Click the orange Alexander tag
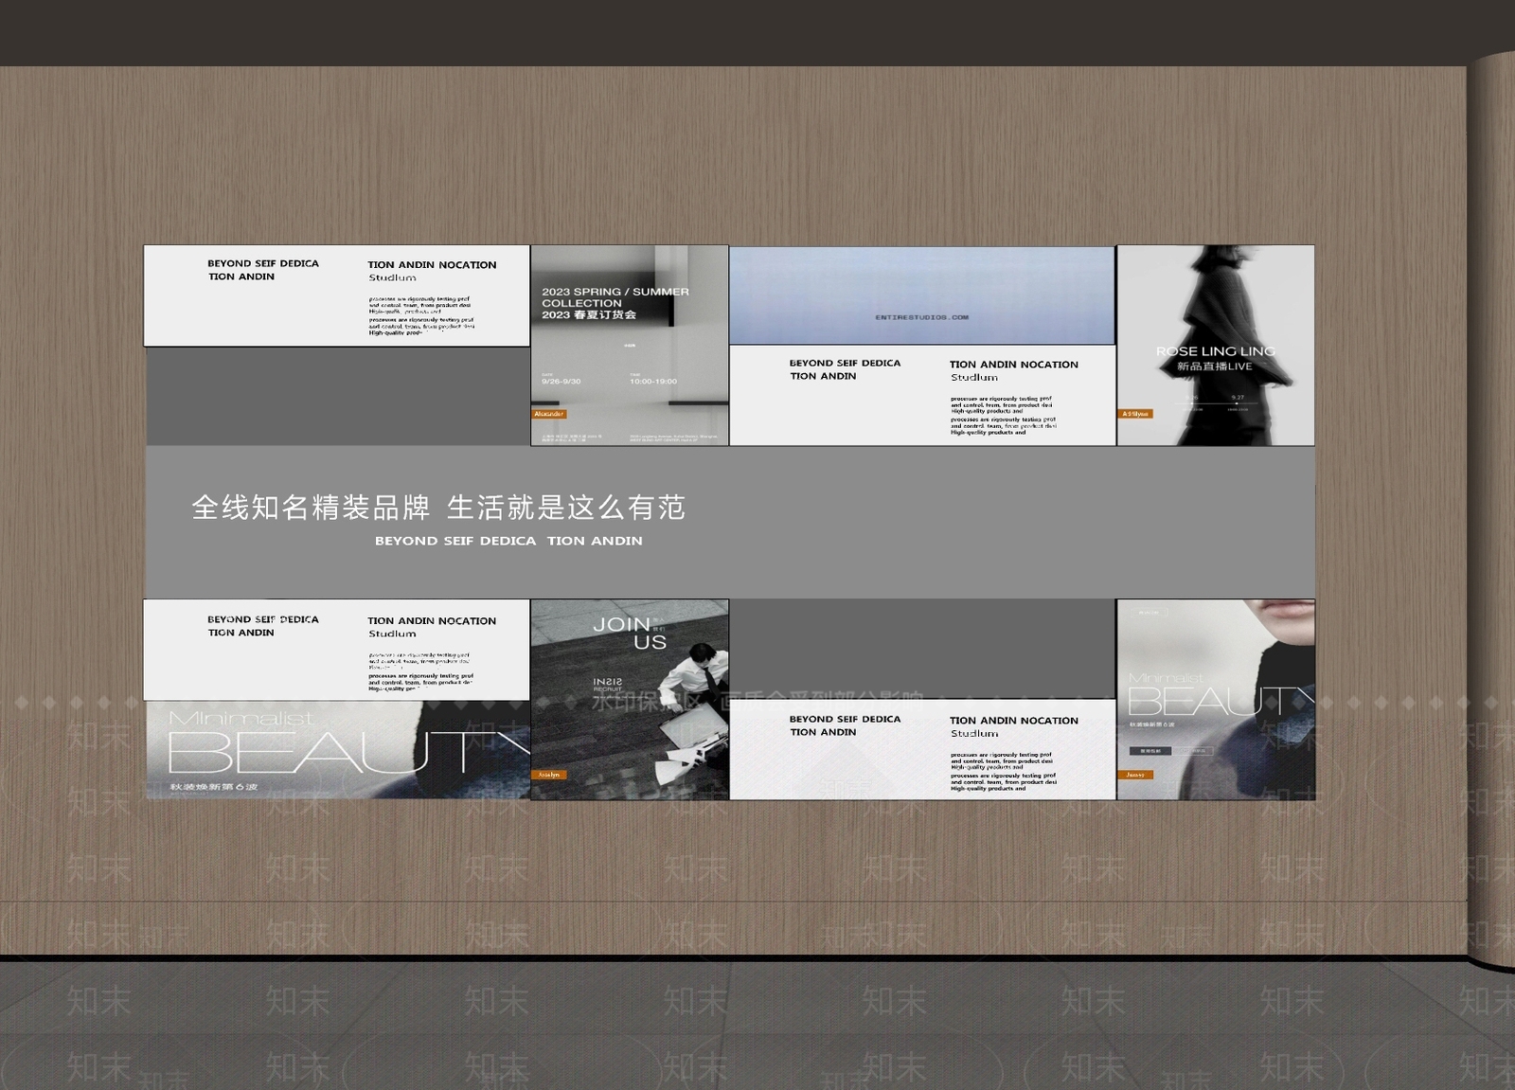The width and height of the screenshot is (1515, 1090). 549,414
